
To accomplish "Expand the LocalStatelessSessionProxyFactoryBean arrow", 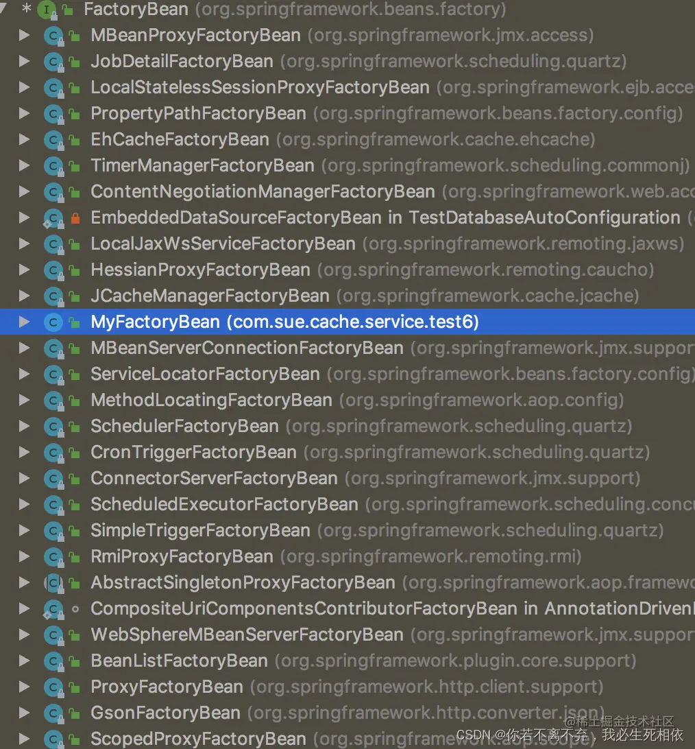I will click(x=25, y=87).
